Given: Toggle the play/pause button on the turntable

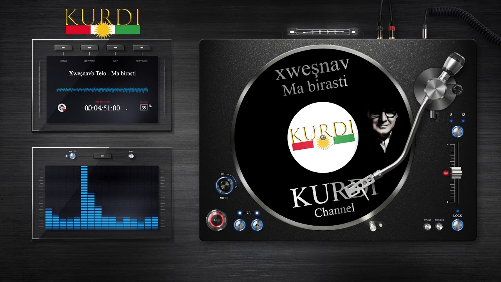Looking at the screenshot, I should 216,220.
